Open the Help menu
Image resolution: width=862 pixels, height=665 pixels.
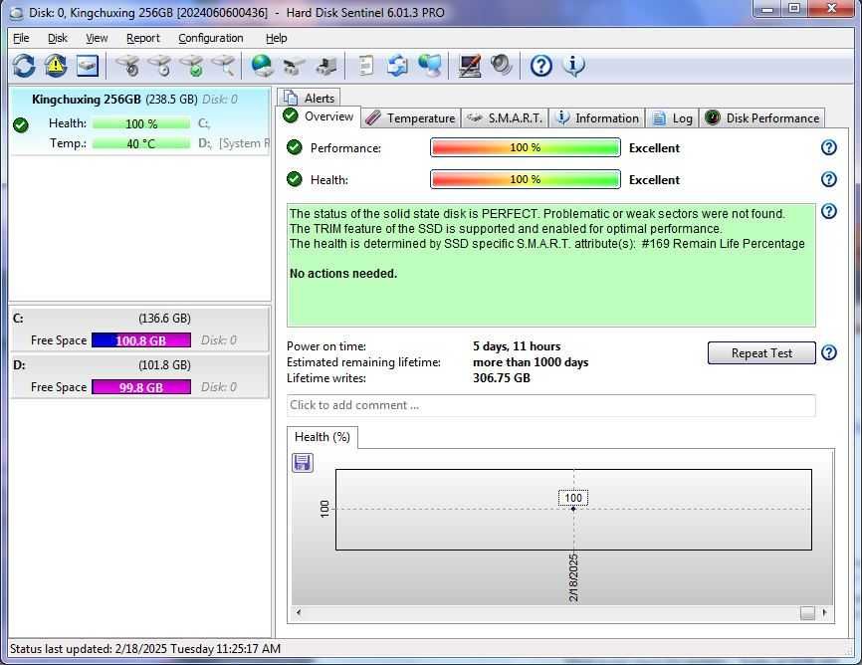click(x=276, y=38)
